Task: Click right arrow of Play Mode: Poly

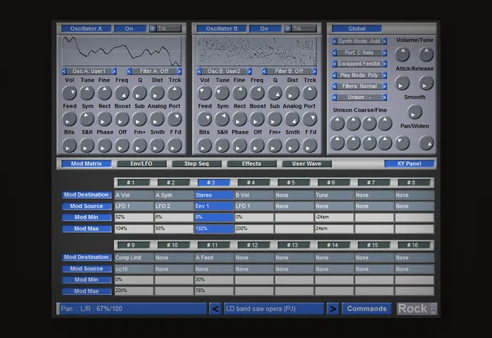Action: tap(384, 75)
